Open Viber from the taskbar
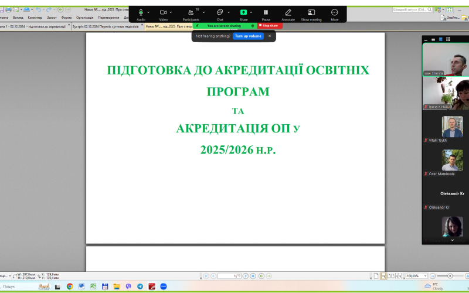The width and height of the screenshot is (469, 293). (128, 287)
